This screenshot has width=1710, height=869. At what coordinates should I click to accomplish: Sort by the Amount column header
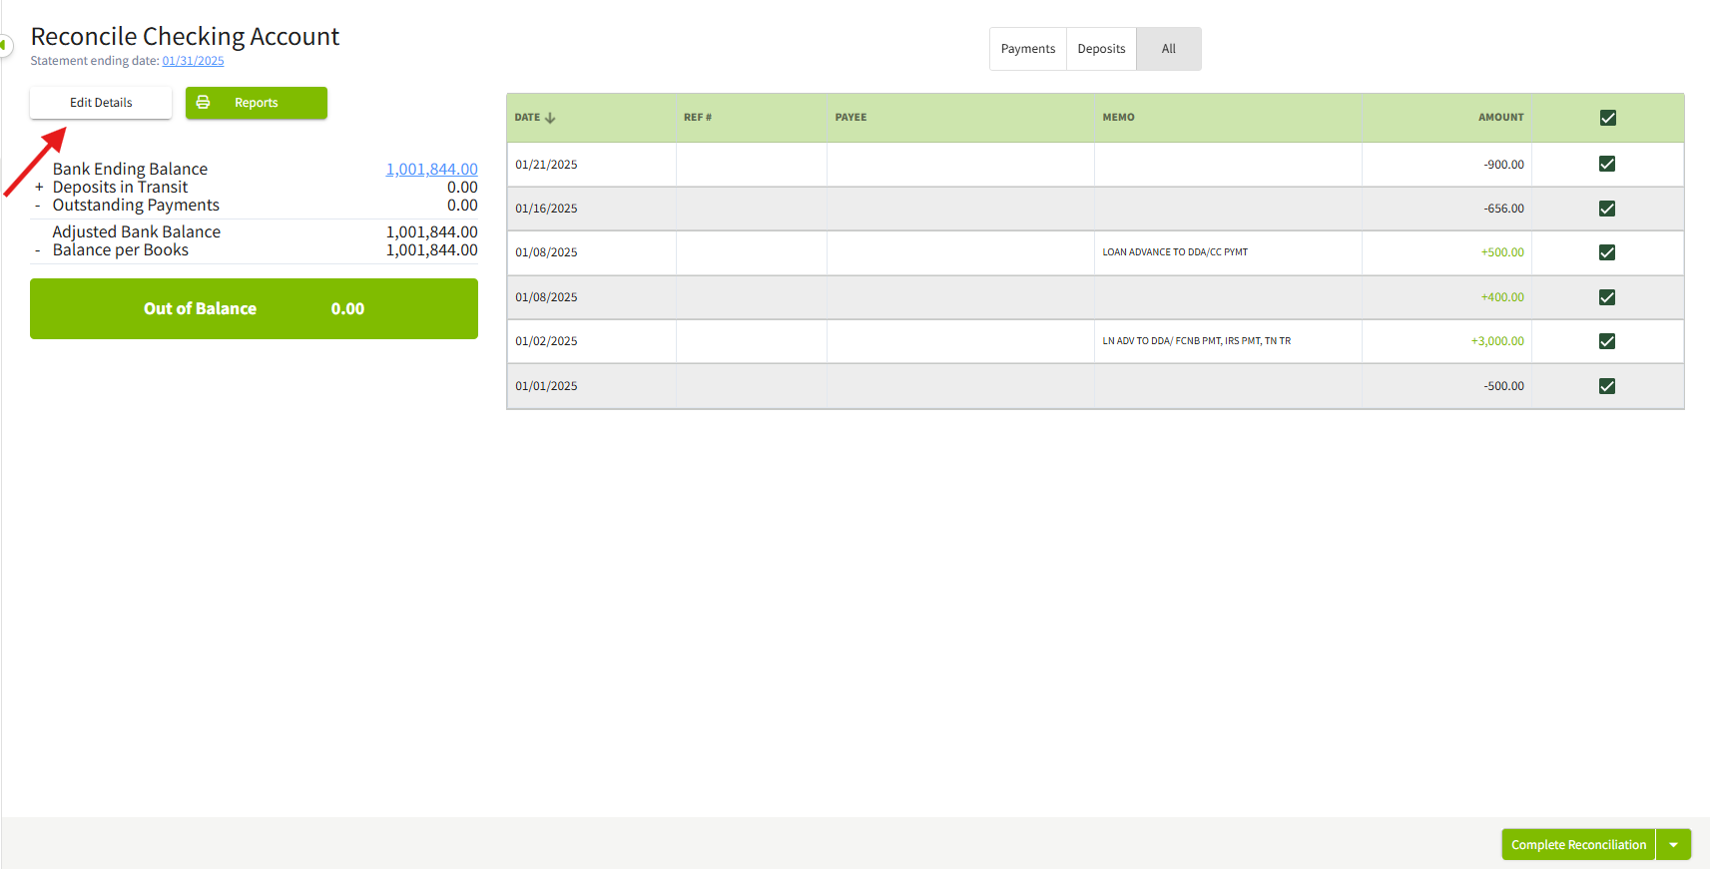[1500, 118]
